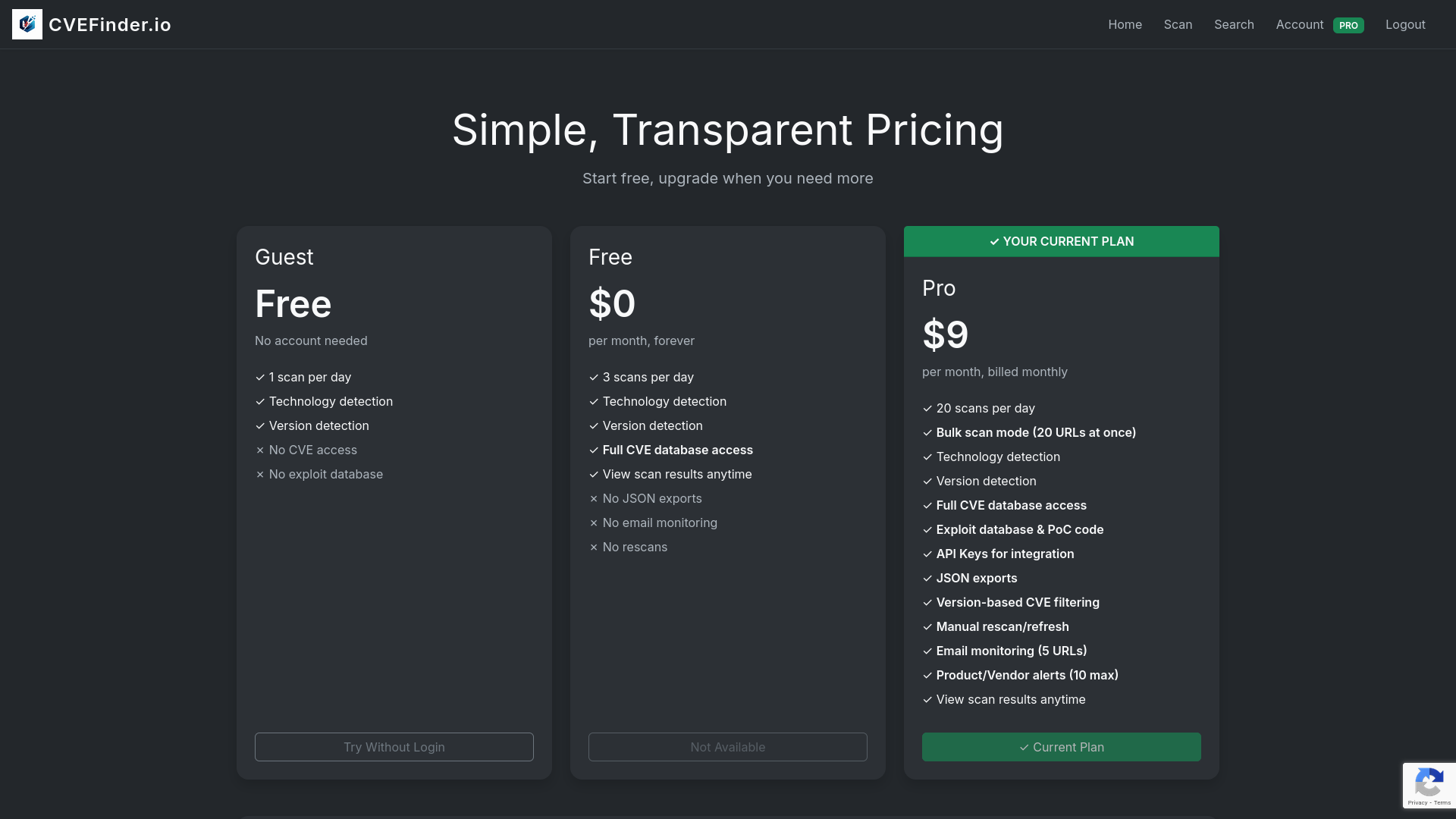Image resolution: width=1456 pixels, height=819 pixels.
Task: Click the X icon beside No rescans
Action: coord(594,548)
